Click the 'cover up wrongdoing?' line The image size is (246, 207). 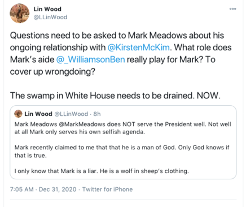(52, 72)
